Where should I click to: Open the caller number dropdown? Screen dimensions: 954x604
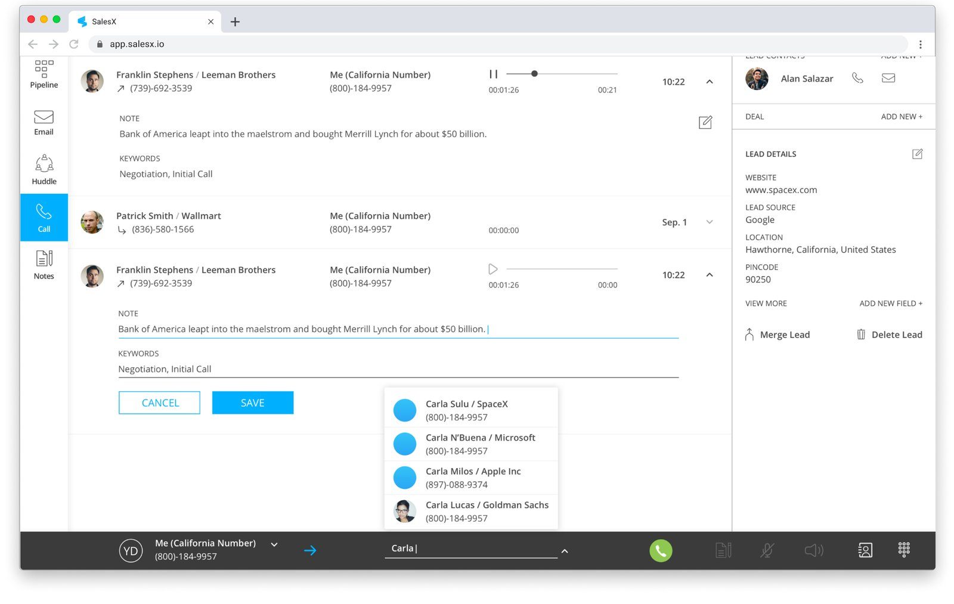pyautogui.click(x=274, y=544)
